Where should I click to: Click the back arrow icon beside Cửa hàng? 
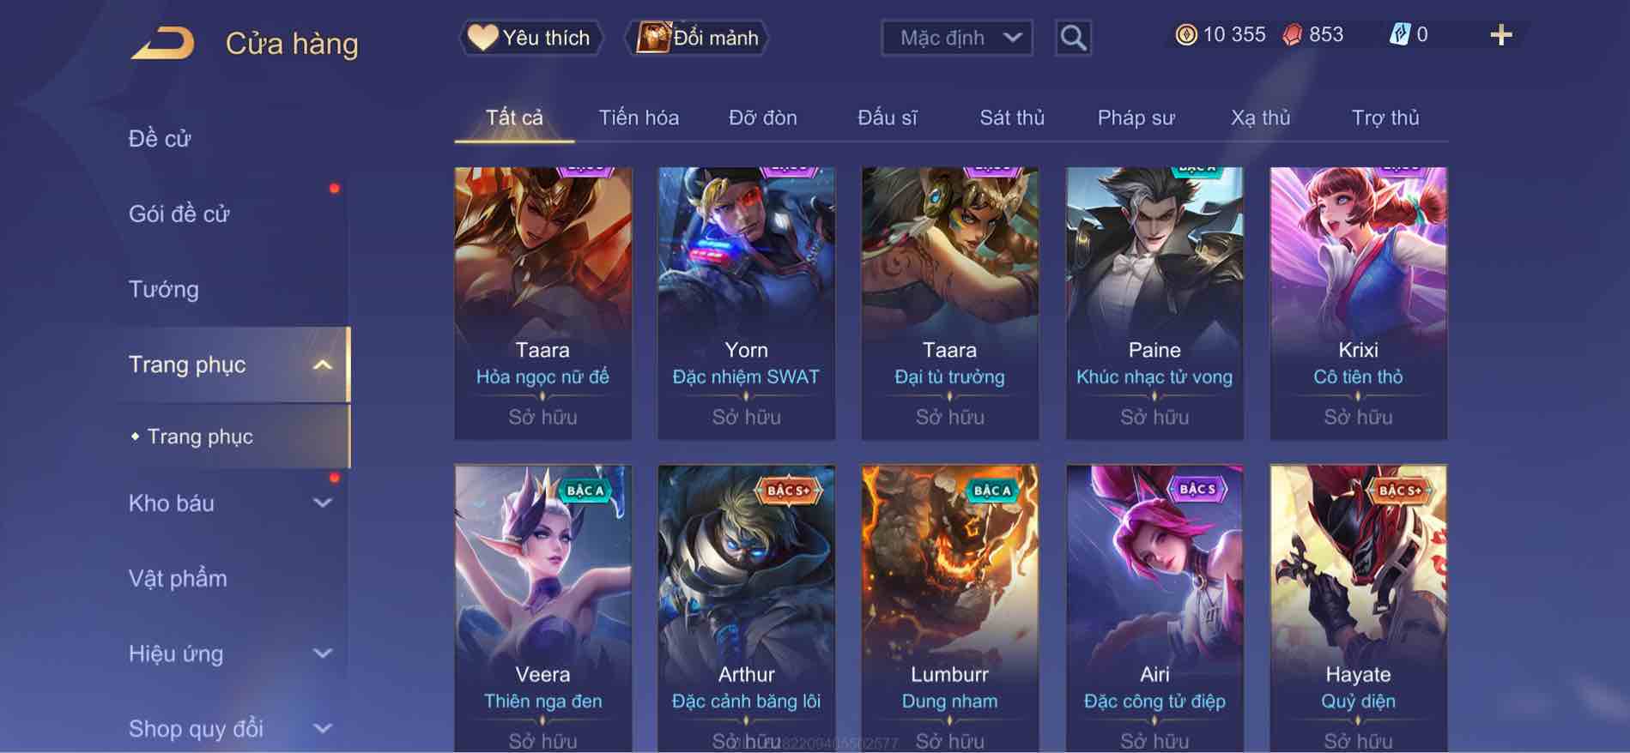162,43
